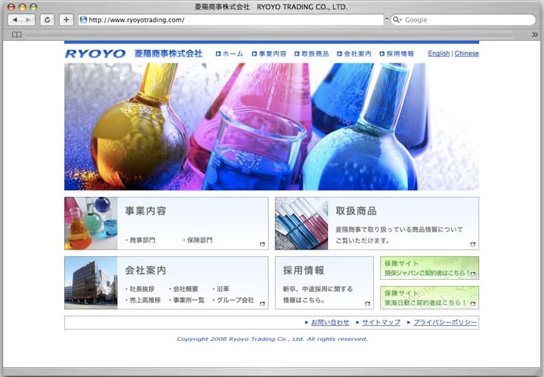The height and width of the screenshot is (377, 544).
Task: Click the plus add bookmark button
Action: click(66, 20)
